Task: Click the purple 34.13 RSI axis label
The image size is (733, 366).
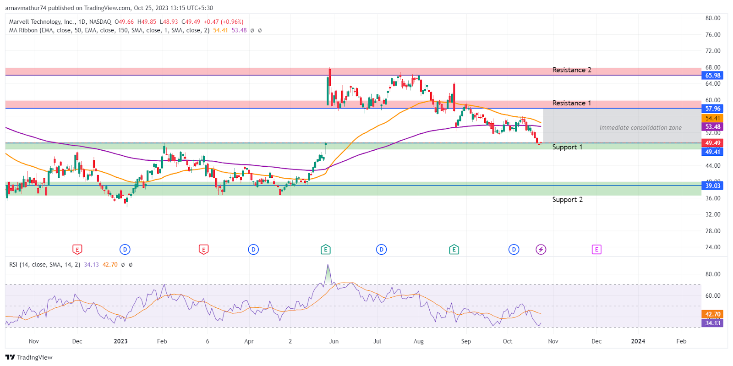Action: (x=713, y=323)
